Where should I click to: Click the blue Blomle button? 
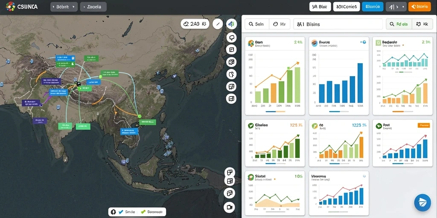pos(373,7)
